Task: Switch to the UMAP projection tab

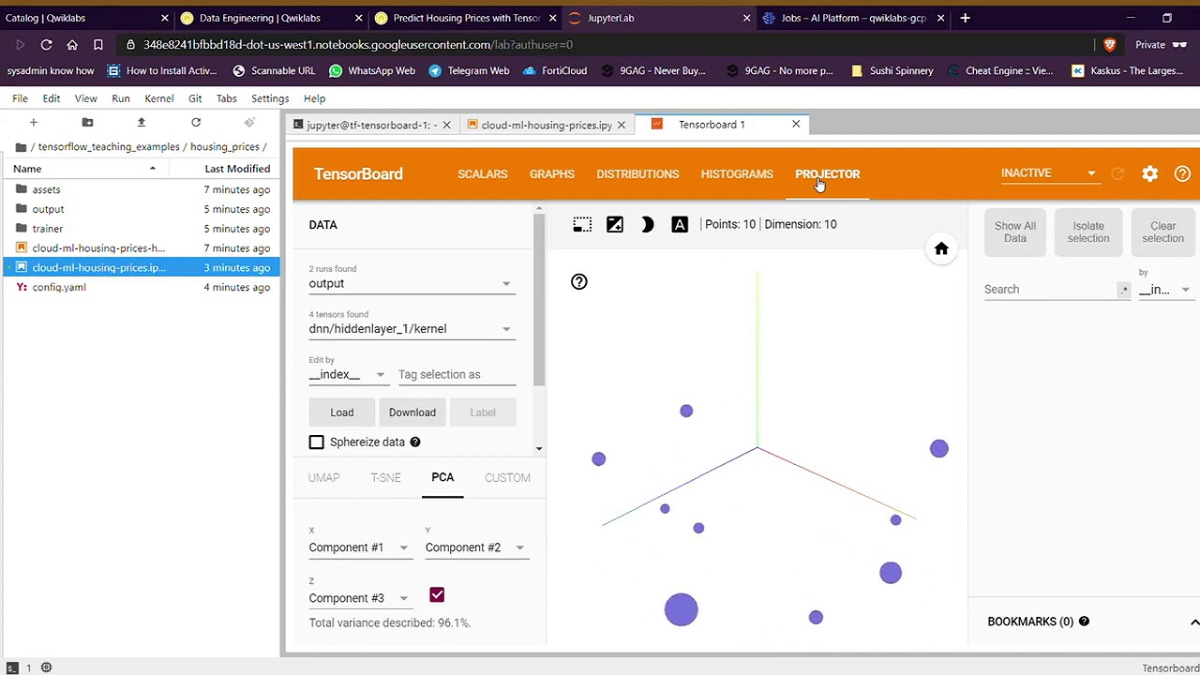Action: click(324, 478)
